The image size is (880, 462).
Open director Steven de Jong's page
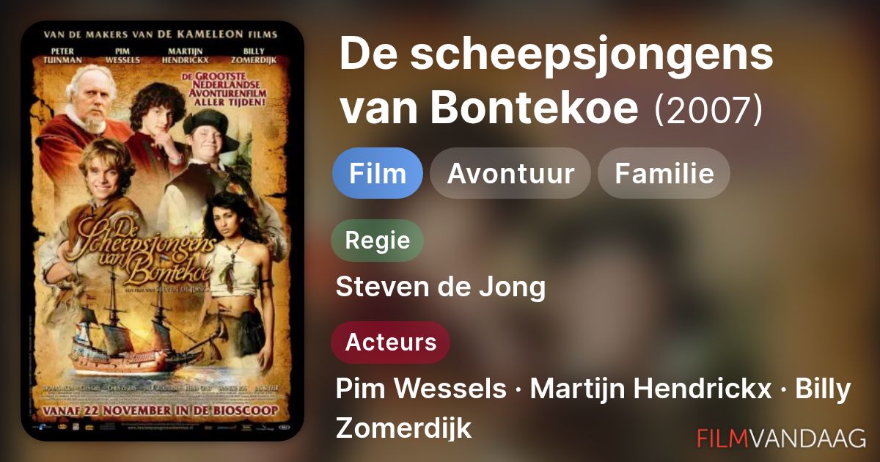tap(441, 287)
